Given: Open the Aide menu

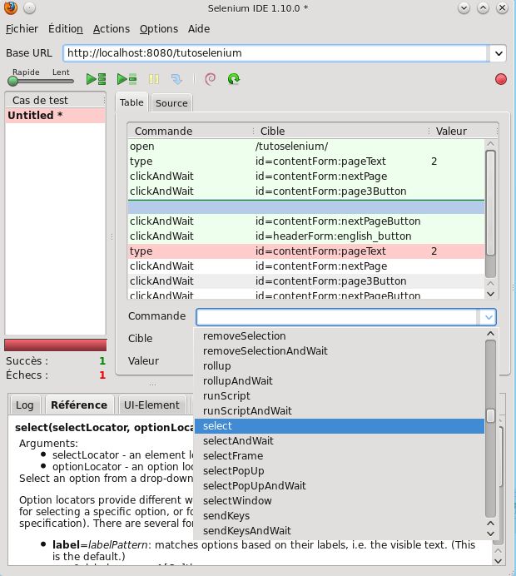Looking at the screenshot, I should point(199,28).
